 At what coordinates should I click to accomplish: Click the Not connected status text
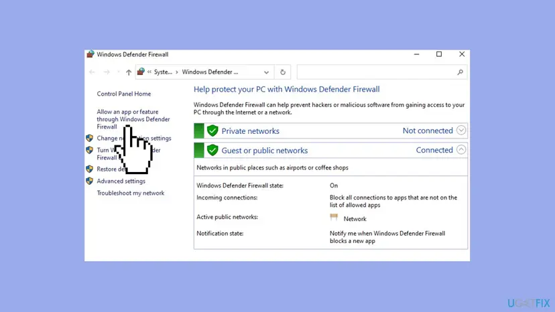[428, 131]
